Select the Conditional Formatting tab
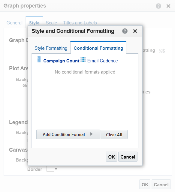 [98, 48]
